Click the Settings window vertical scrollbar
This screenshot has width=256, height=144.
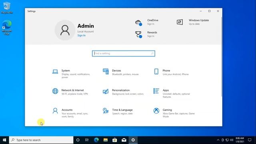click(x=221, y=57)
